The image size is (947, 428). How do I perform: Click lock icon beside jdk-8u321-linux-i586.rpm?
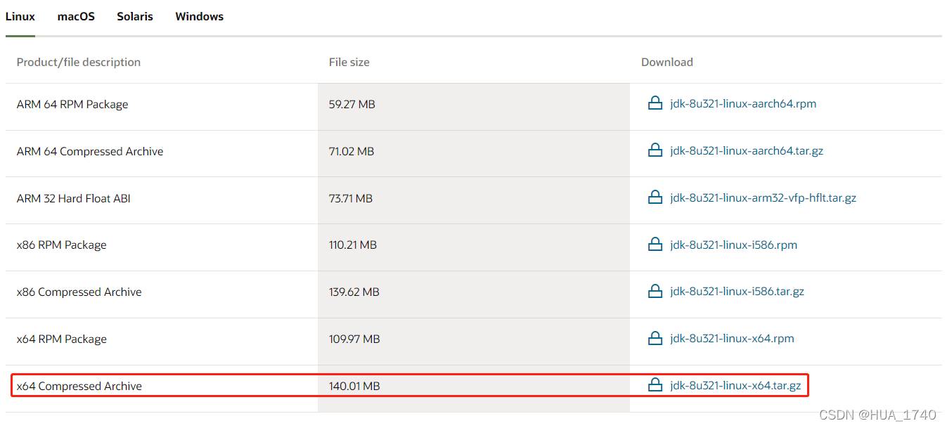tap(655, 245)
